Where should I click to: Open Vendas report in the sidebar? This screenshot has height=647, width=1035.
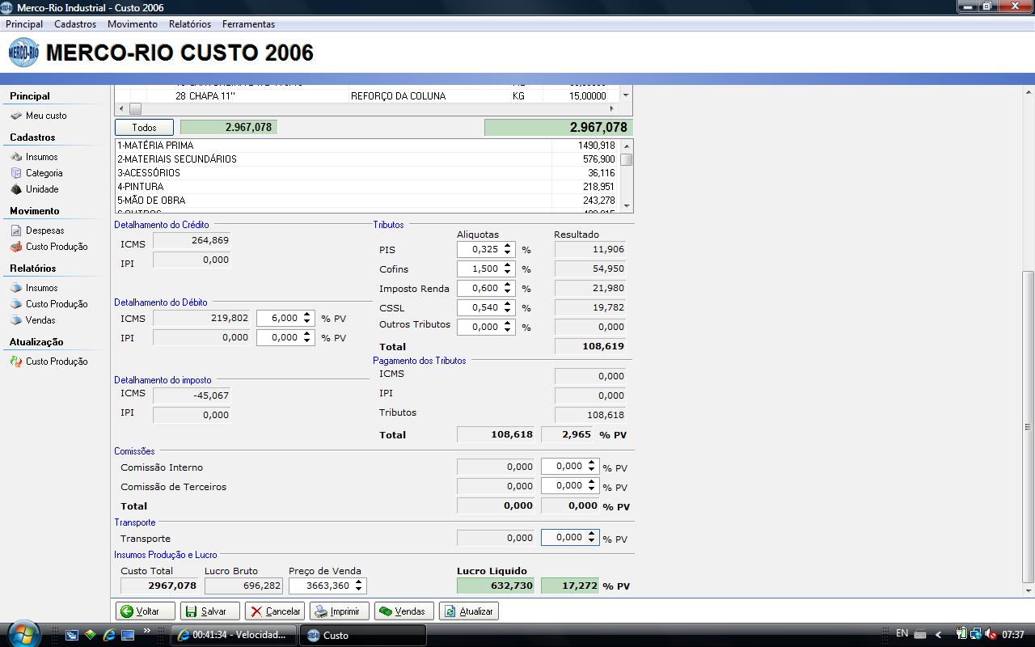(x=40, y=320)
